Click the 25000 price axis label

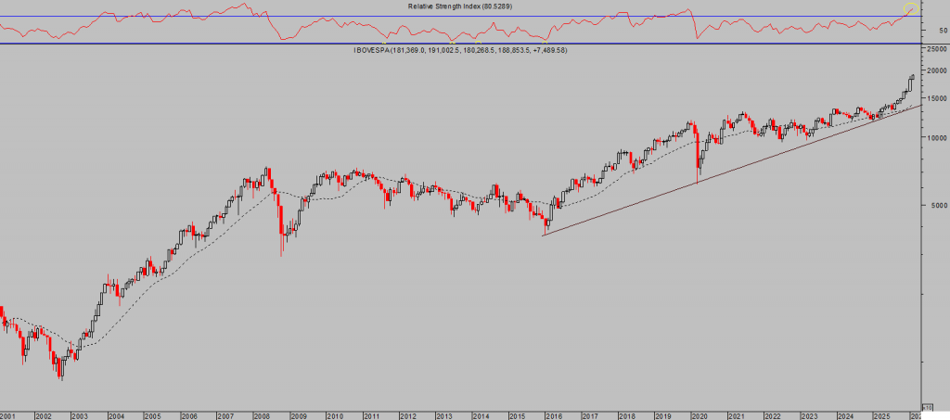tap(936, 48)
